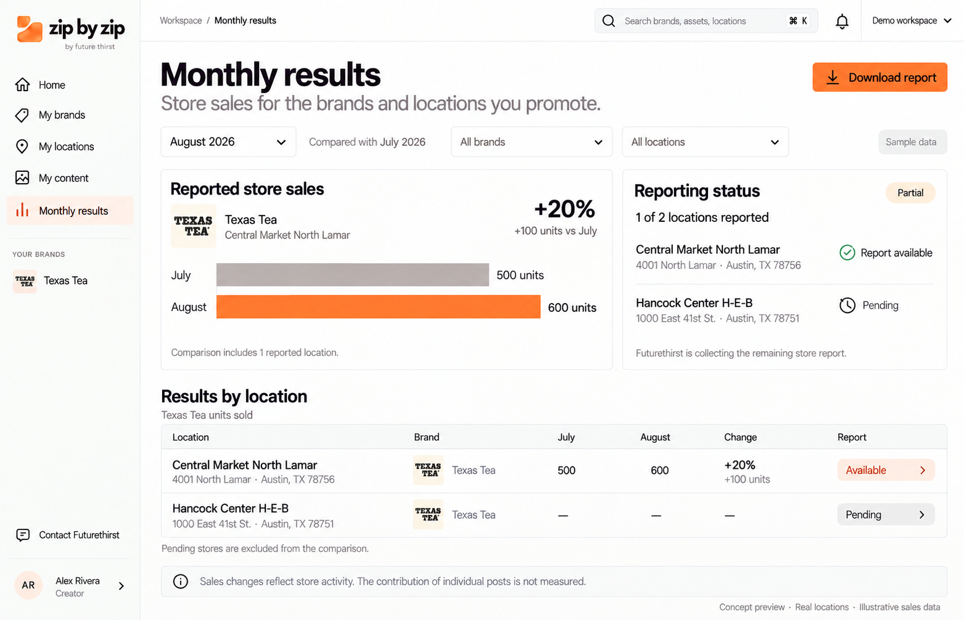Click the Pending clock icon in Reporting status

click(x=847, y=305)
